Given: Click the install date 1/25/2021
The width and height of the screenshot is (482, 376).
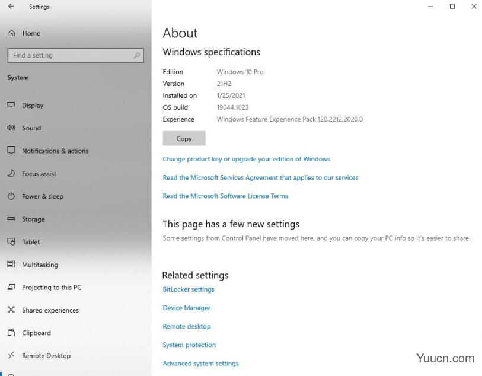Looking at the screenshot, I should pos(231,95).
